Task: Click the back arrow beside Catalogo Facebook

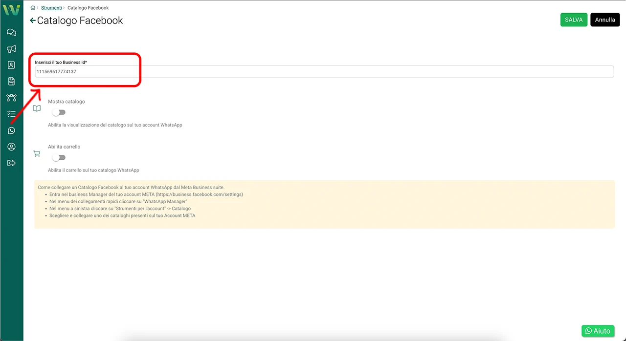Action: click(33, 21)
